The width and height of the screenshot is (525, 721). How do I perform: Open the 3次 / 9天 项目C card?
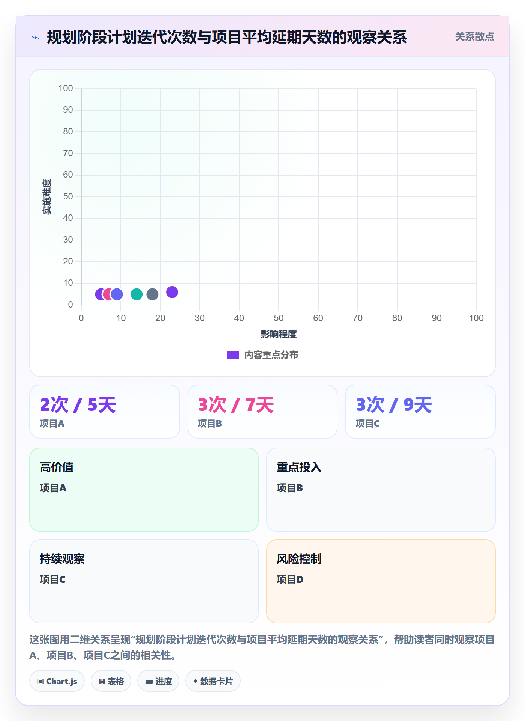pos(420,412)
